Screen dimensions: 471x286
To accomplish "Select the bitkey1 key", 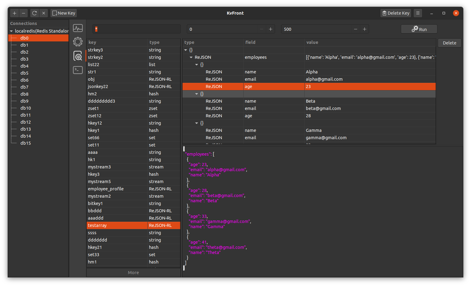I will pos(133,203).
